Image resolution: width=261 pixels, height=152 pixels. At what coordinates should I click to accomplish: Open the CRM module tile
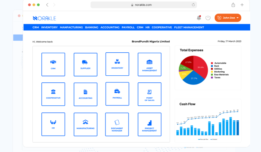coord(53,65)
